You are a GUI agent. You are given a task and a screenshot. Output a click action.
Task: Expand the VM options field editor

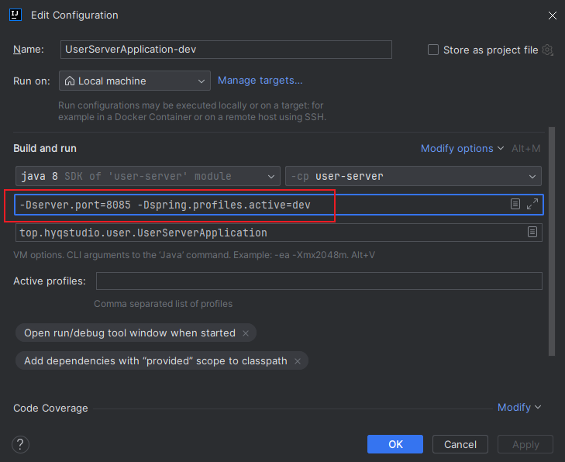click(532, 204)
